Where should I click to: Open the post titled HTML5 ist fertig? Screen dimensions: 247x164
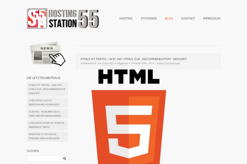tap(134, 59)
